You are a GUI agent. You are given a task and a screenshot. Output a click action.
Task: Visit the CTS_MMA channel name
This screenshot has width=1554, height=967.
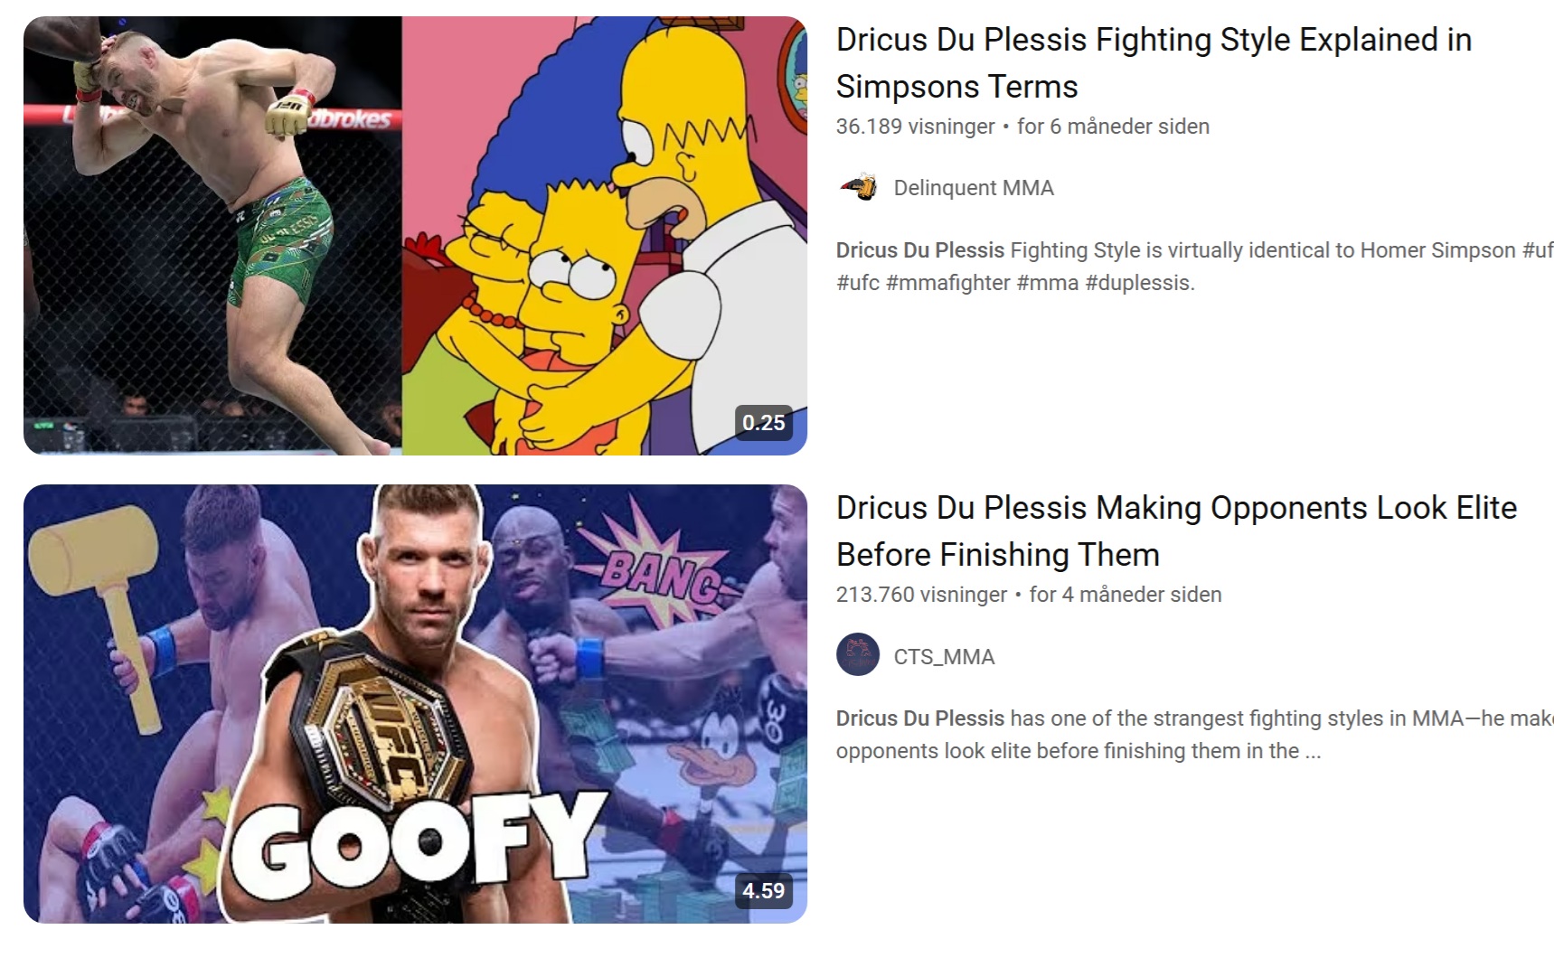944,657
